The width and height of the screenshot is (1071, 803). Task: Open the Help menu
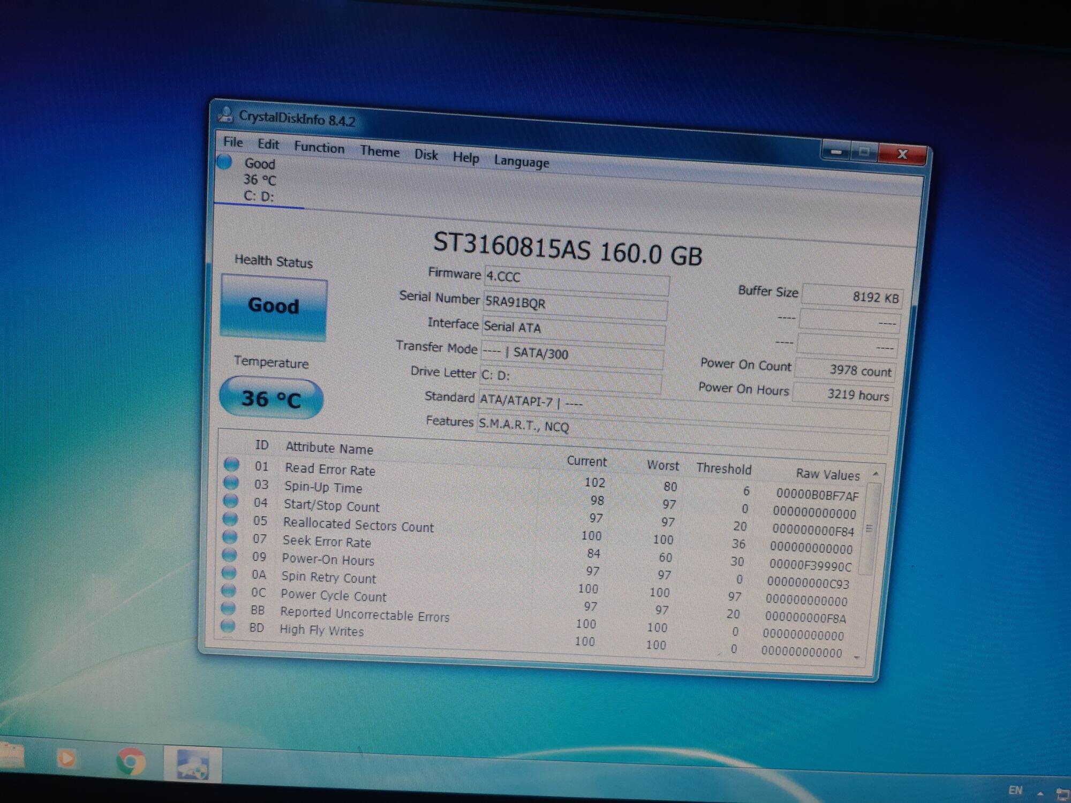466,157
